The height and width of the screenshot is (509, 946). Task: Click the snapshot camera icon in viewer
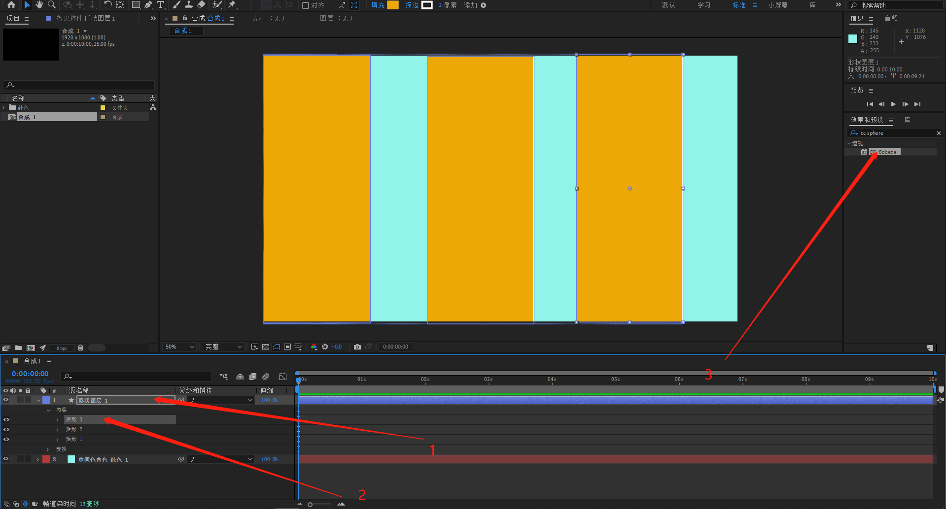point(357,347)
